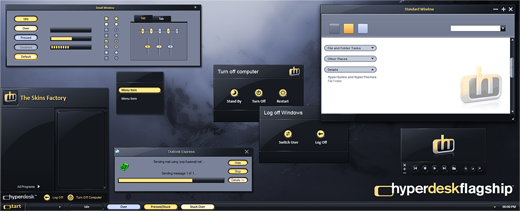Screen dimensions: 520x211
Task: Click the Pressed button in Small Window
Action: tap(26, 38)
